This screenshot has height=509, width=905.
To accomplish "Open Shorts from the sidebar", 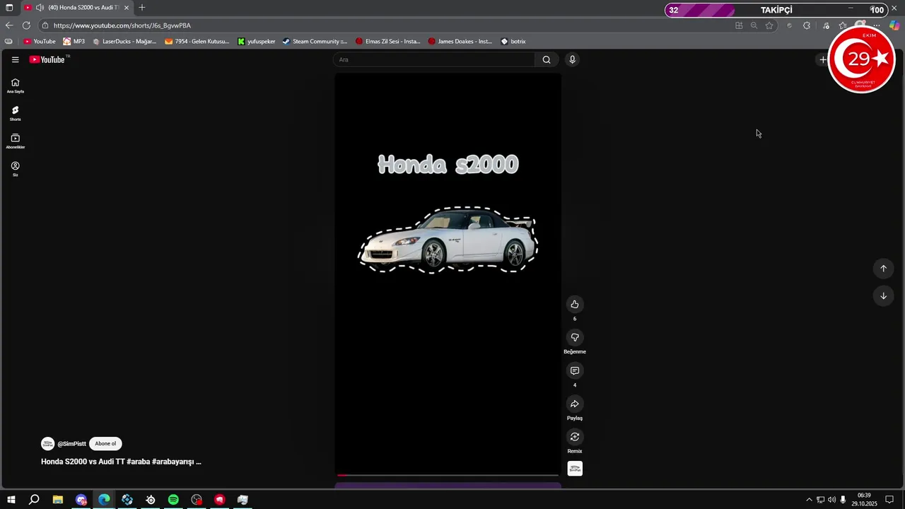I will click(x=15, y=113).
